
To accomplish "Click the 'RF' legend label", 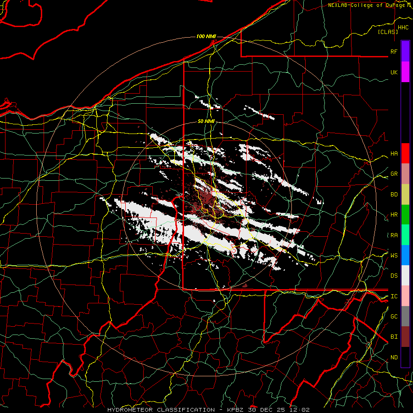I will [394, 51].
